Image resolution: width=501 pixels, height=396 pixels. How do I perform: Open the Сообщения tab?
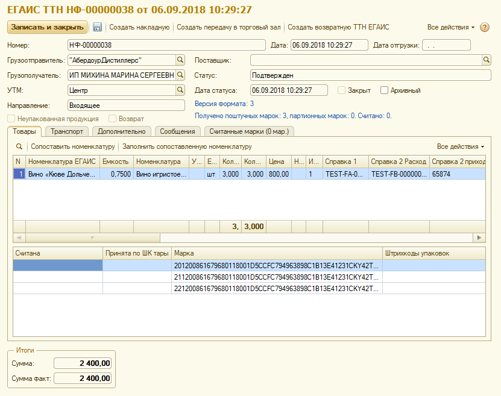(x=177, y=131)
